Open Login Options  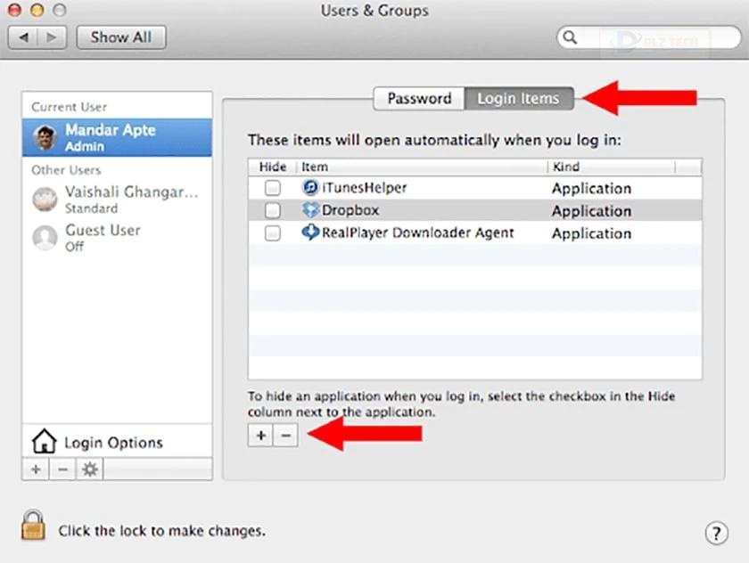(117, 441)
